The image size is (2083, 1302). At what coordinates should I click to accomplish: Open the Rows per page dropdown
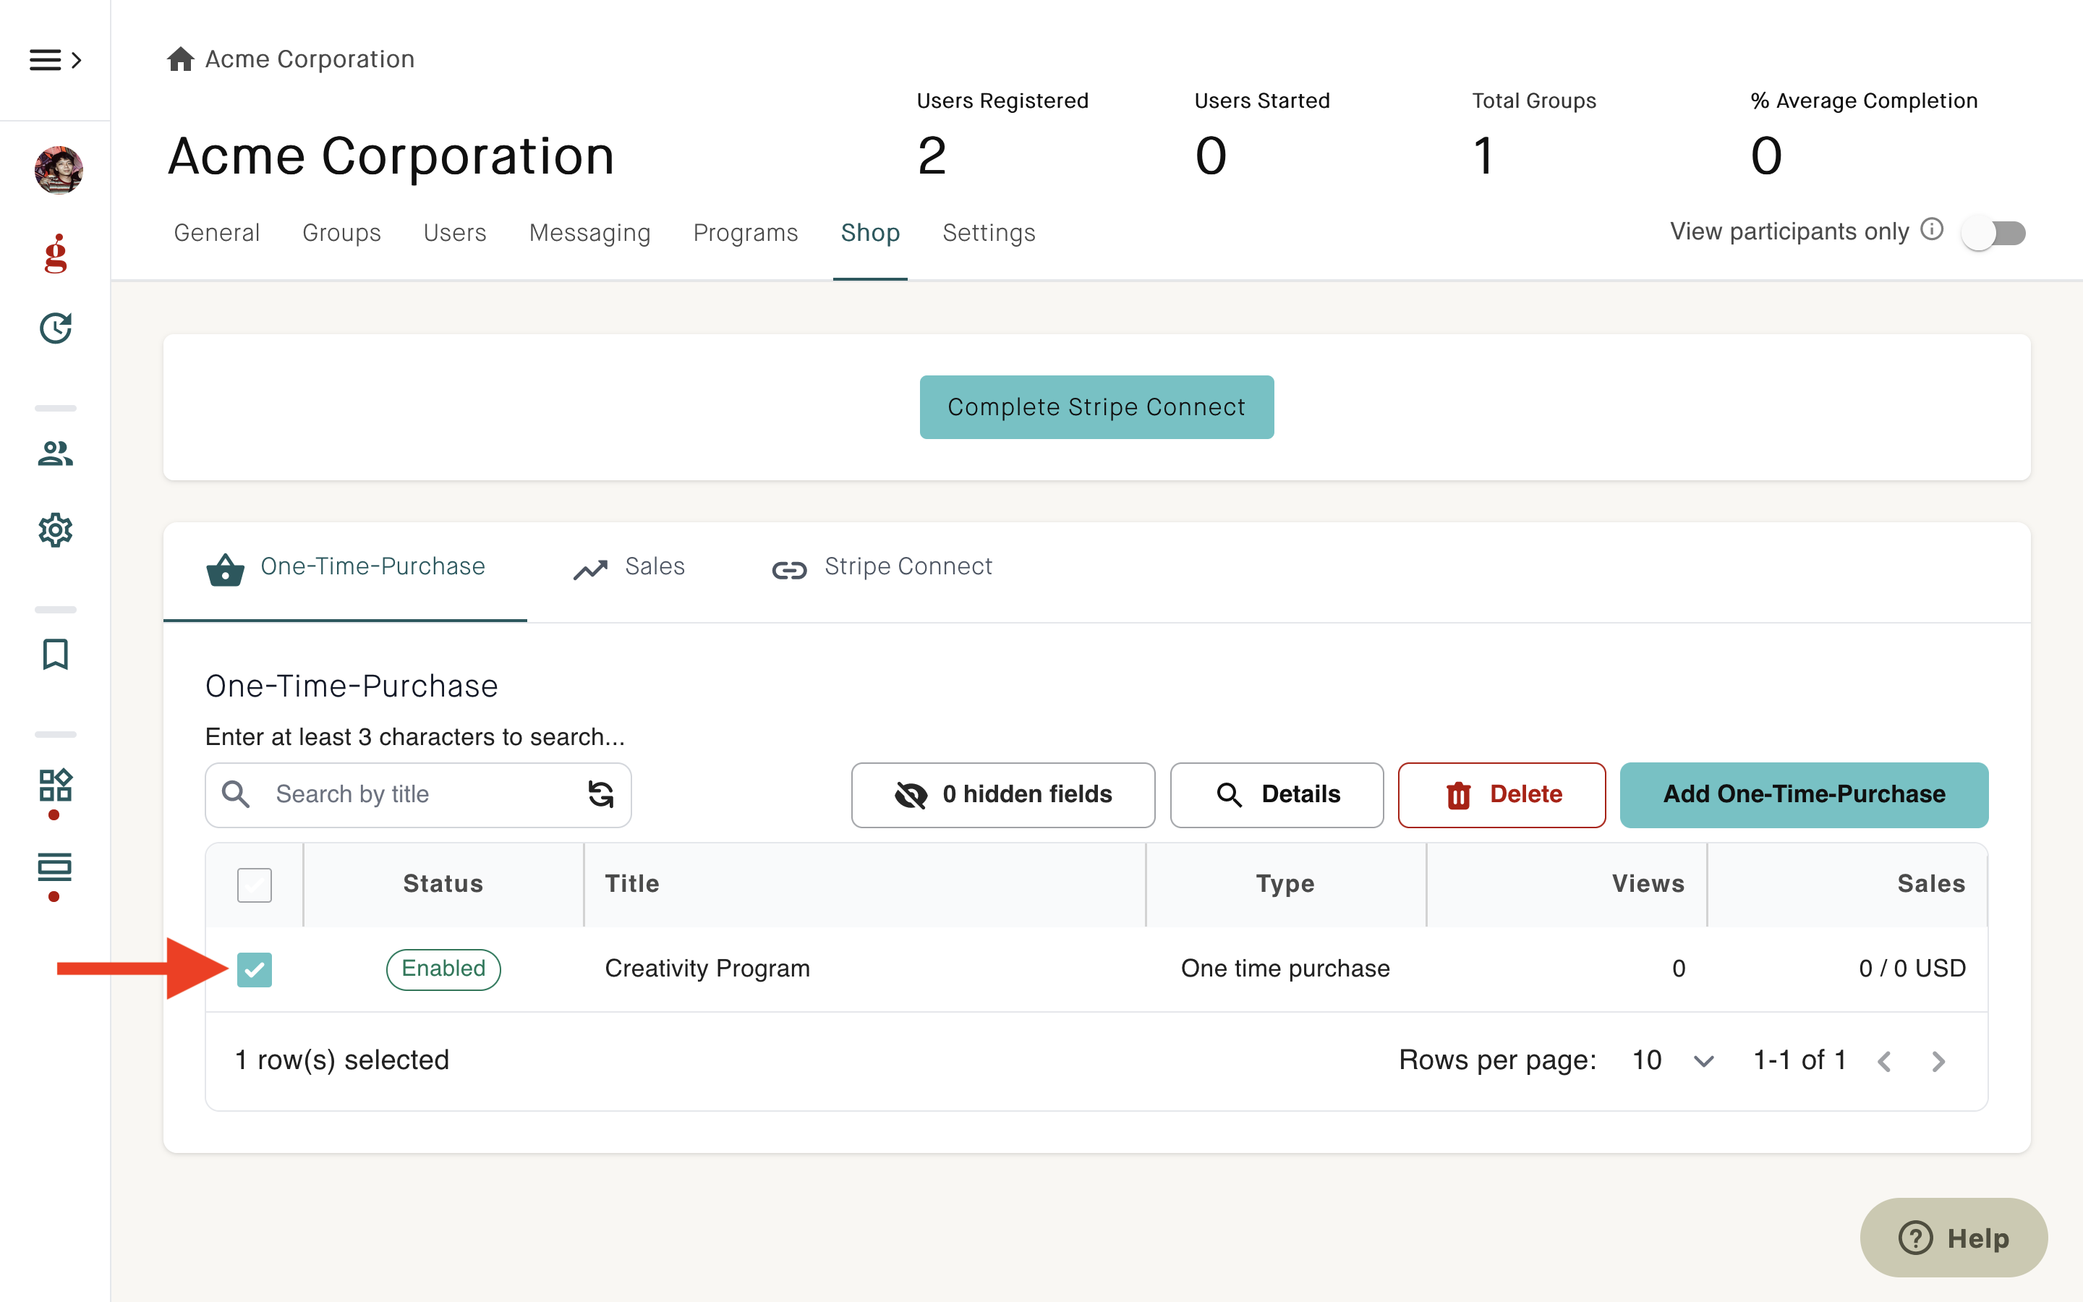[x=1674, y=1061]
